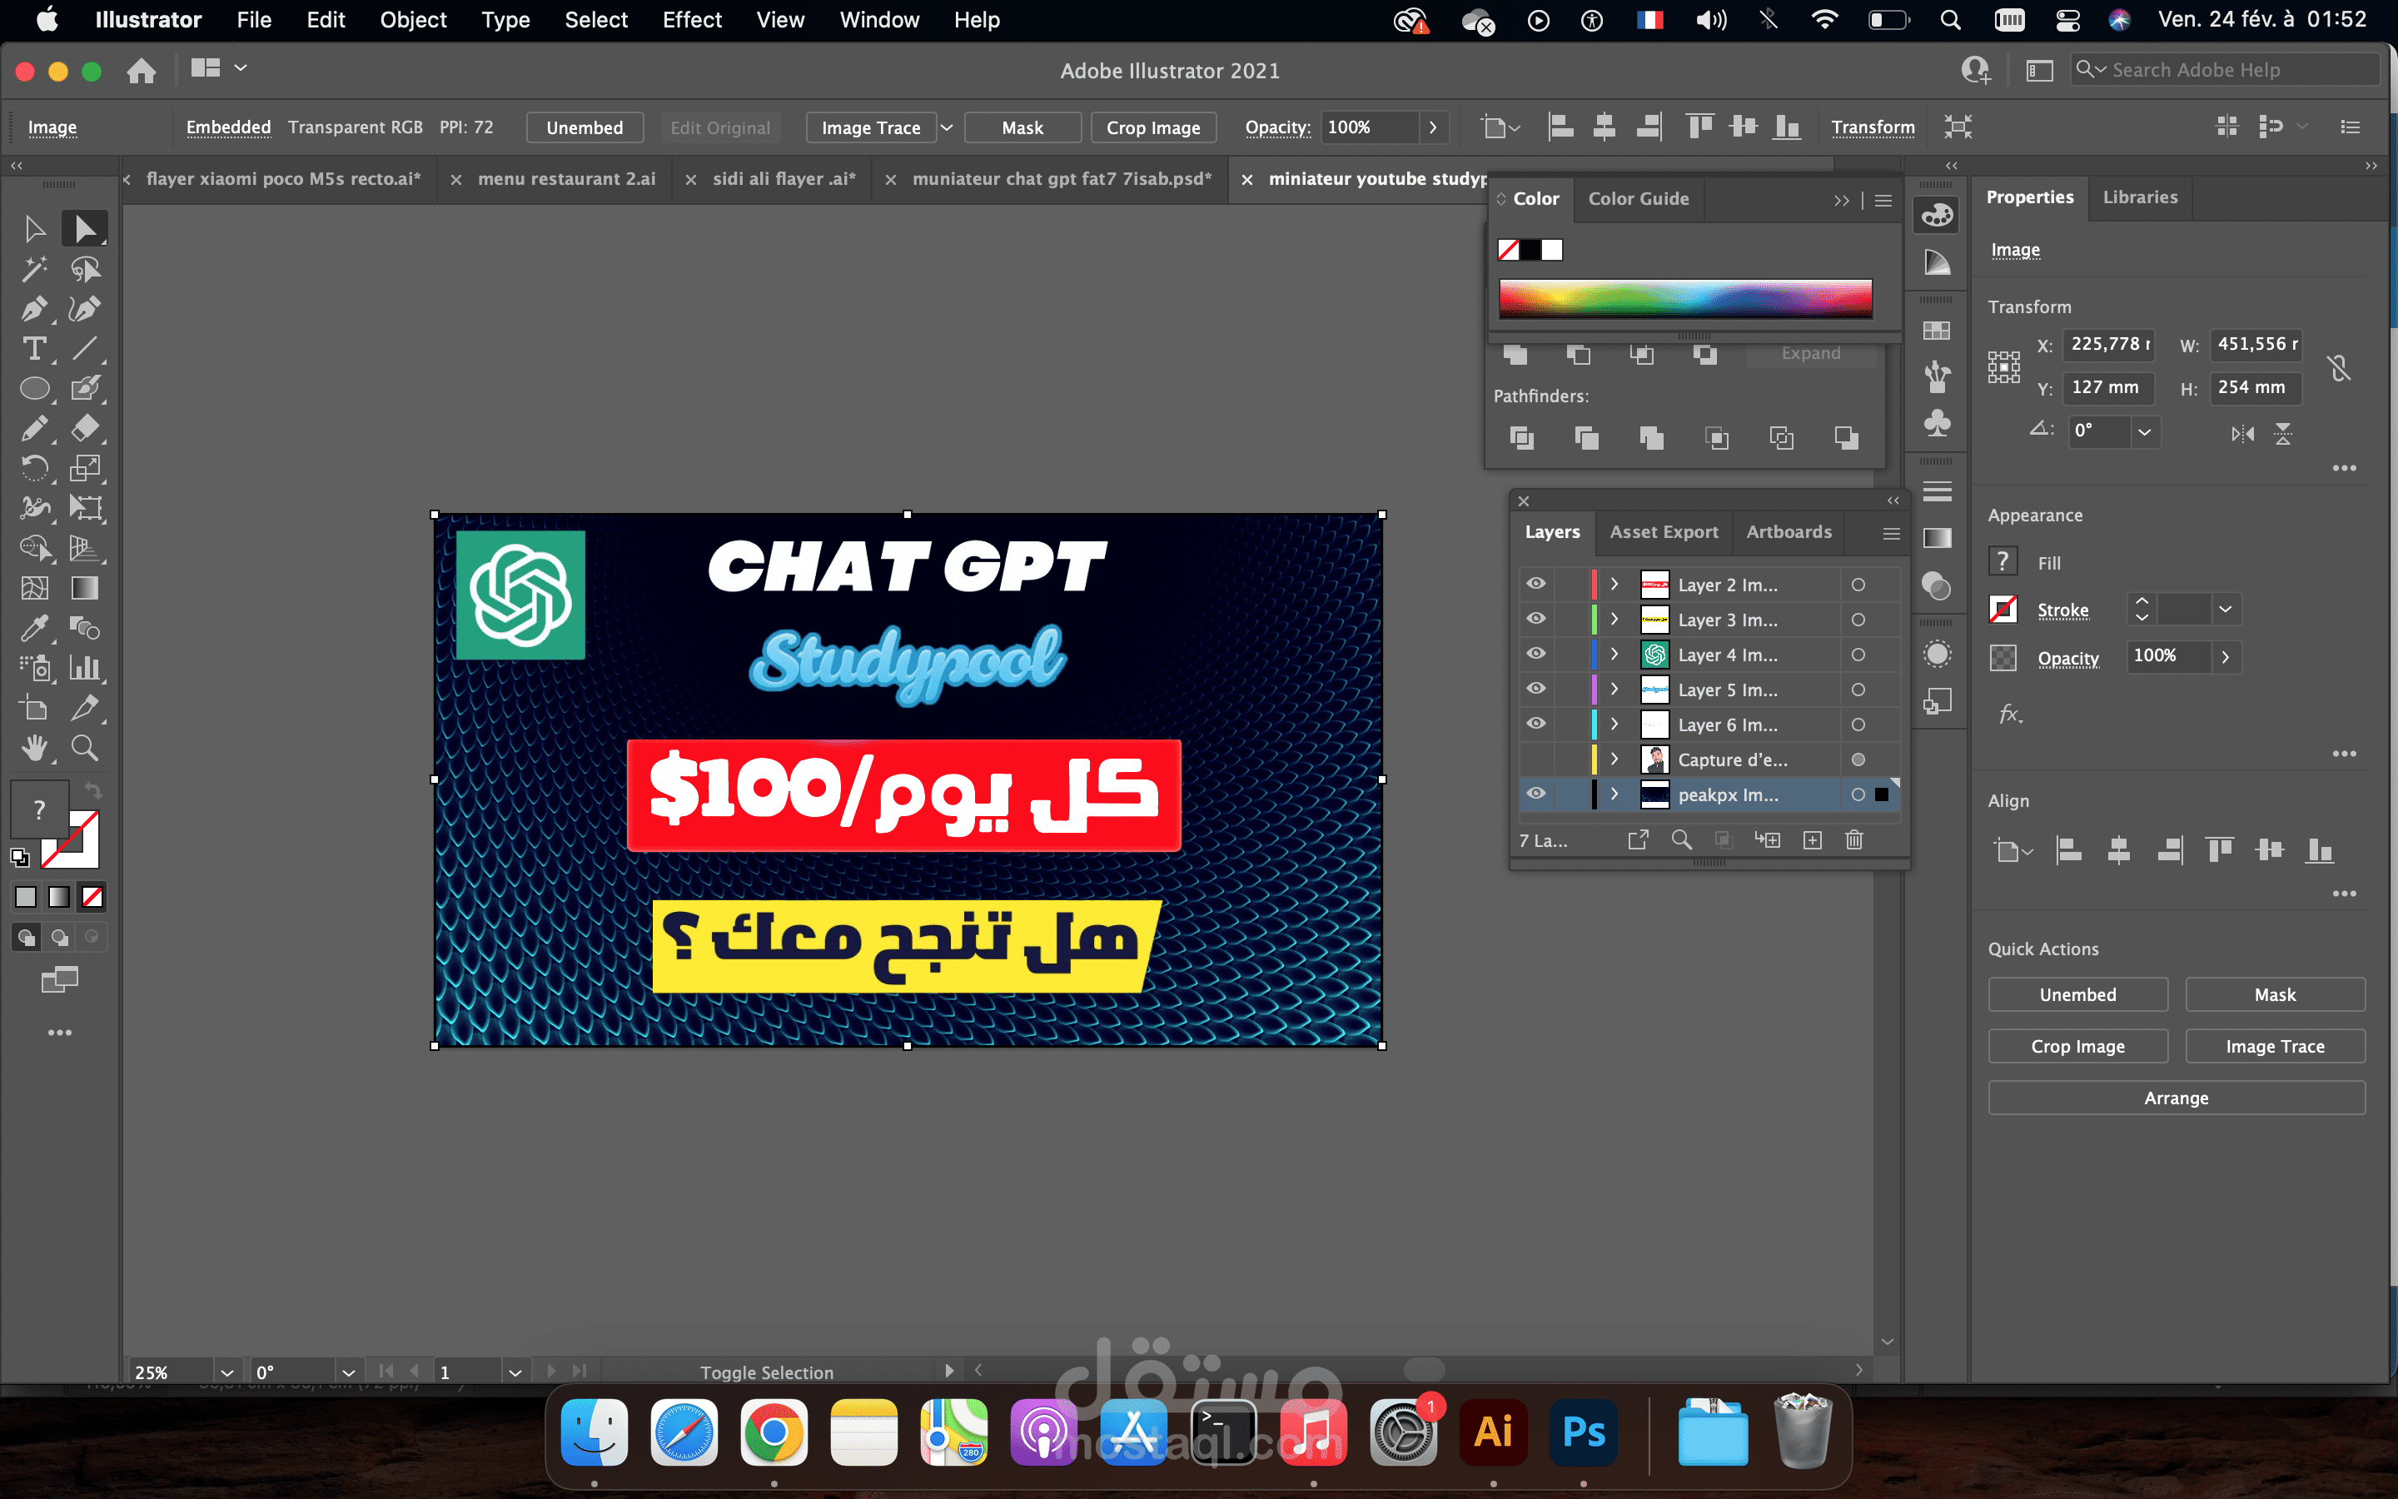Viewport: 2398px width, 1499px height.
Task: Activate the Eyedropper tool
Action: pos(33,628)
